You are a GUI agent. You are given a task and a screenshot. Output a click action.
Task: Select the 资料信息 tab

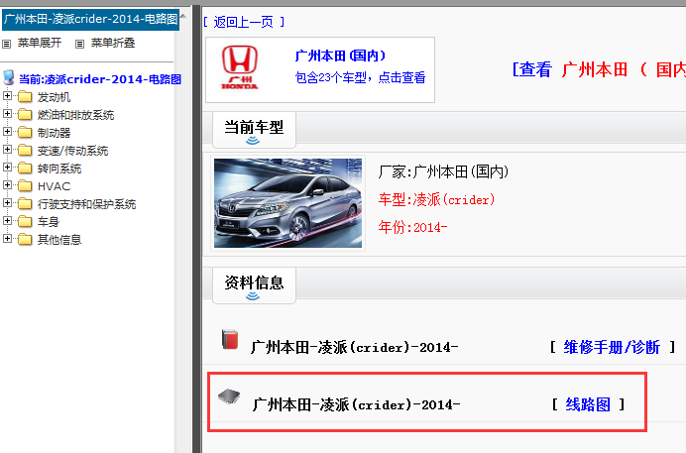pyautogui.click(x=254, y=285)
